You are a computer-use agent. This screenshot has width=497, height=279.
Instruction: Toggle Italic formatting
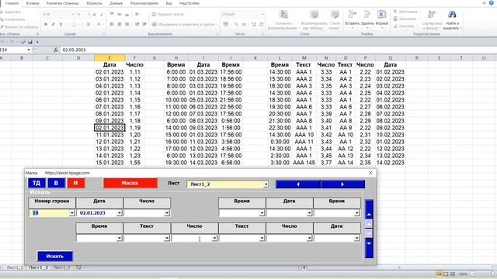pyautogui.click(x=54, y=24)
